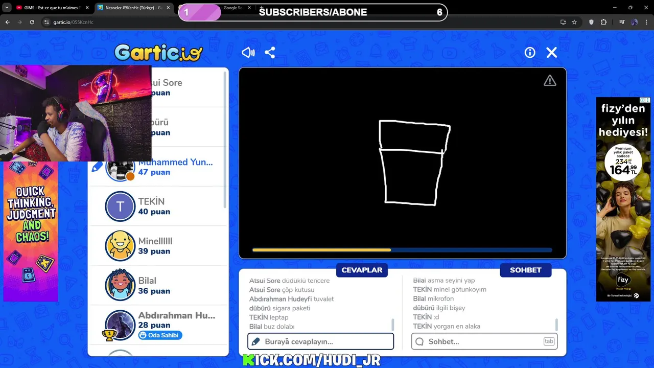The width and height of the screenshot is (654, 368).
Task: Click the answer 'Bilal buz dolabı'
Action: pyautogui.click(x=272, y=327)
